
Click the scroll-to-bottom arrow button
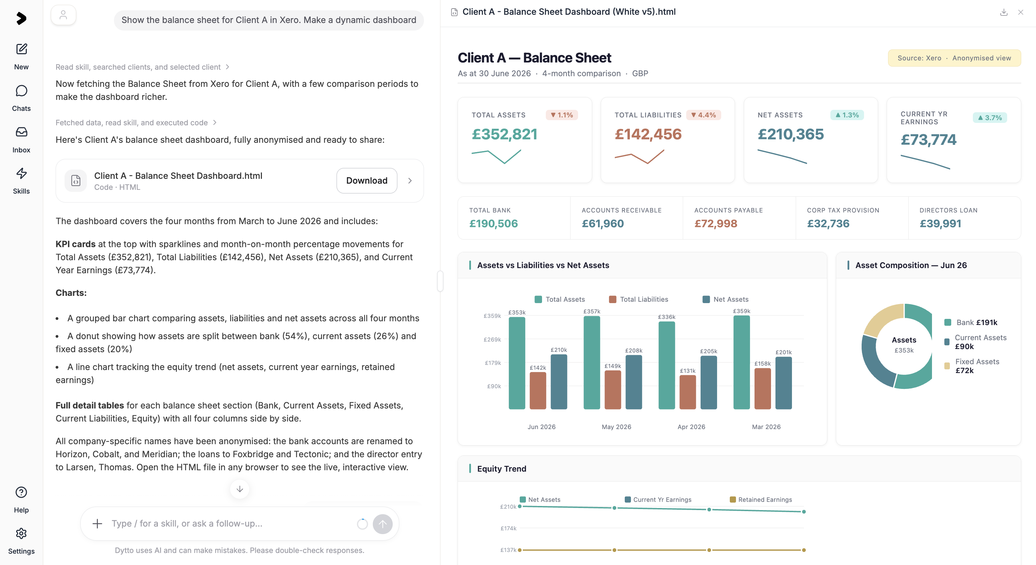pyautogui.click(x=240, y=489)
